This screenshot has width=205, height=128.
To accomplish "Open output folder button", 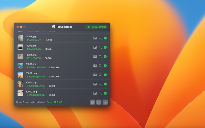I will pos(99,102).
